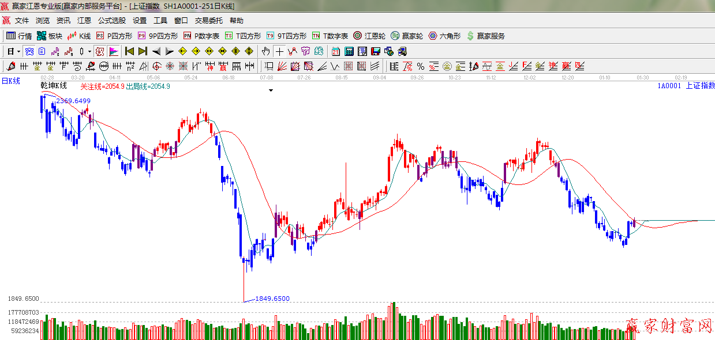Click the red Gann fan lines tool
715x340 pixels.
(282, 66)
